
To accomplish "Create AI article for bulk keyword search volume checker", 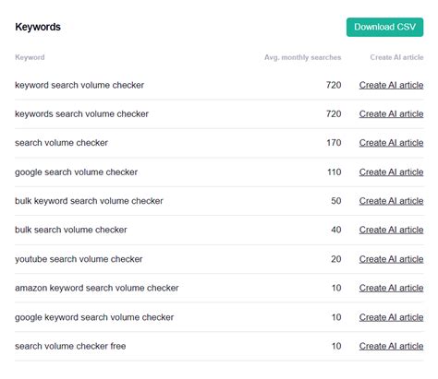I will pyautogui.click(x=391, y=201).
